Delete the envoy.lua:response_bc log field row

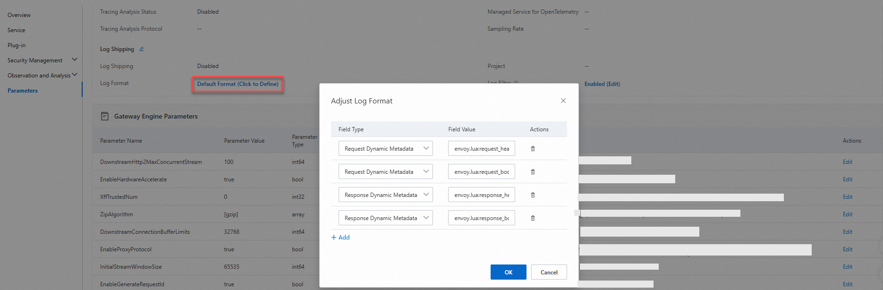533,218
